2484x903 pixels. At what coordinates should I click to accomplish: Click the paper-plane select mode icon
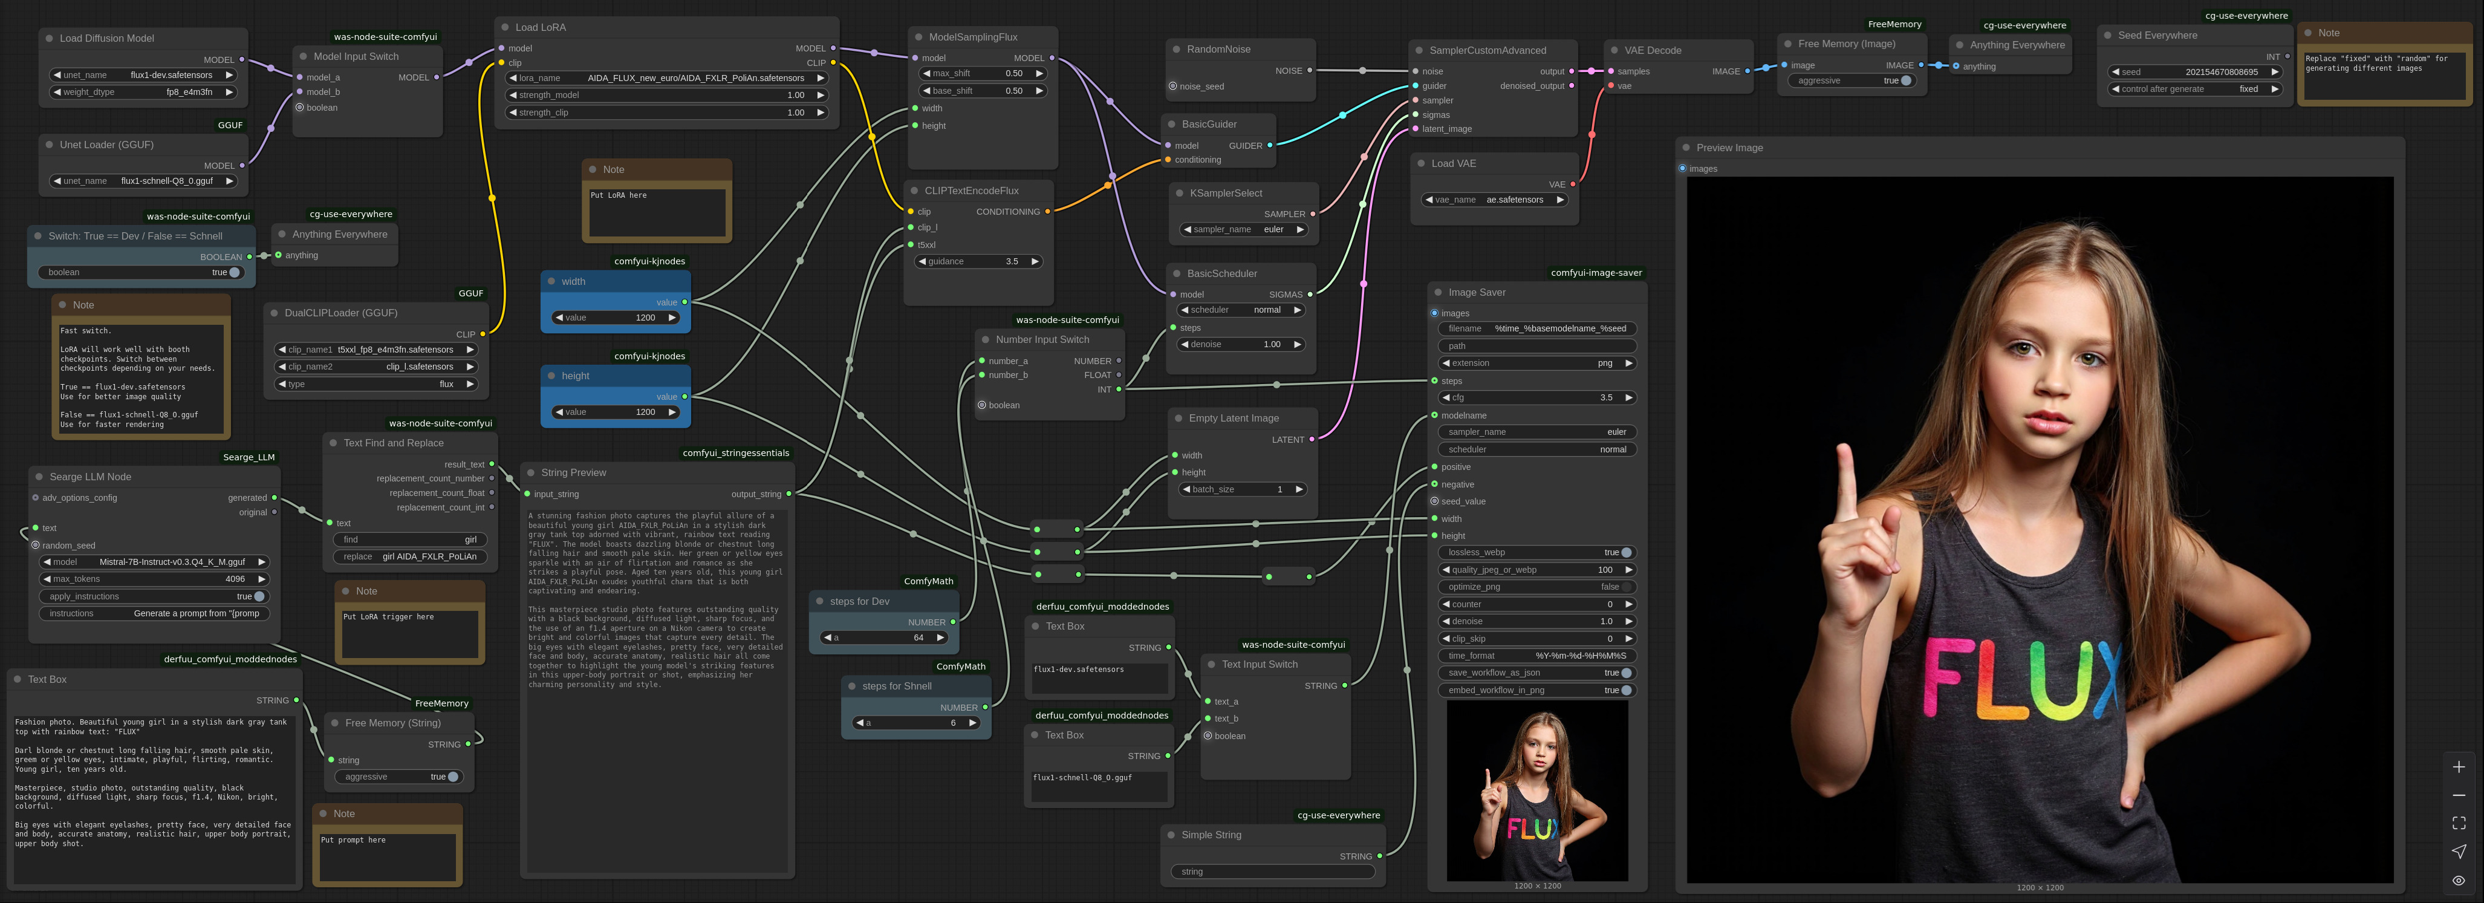click(2459, 851)
